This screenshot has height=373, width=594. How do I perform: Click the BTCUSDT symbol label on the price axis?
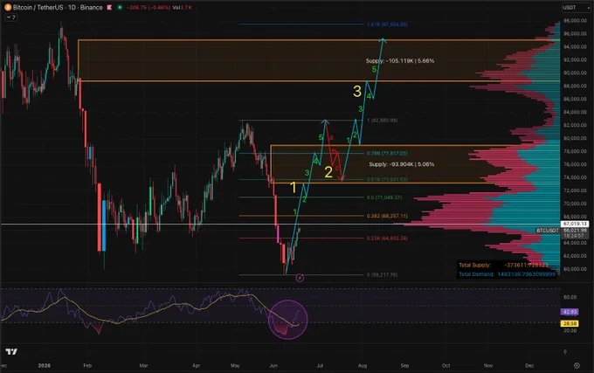coord(548,231)
